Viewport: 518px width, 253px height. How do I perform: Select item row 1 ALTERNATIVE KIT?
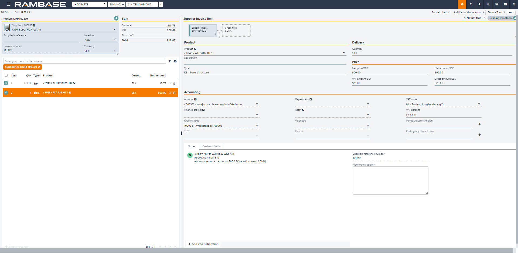(x=90, y=83)
